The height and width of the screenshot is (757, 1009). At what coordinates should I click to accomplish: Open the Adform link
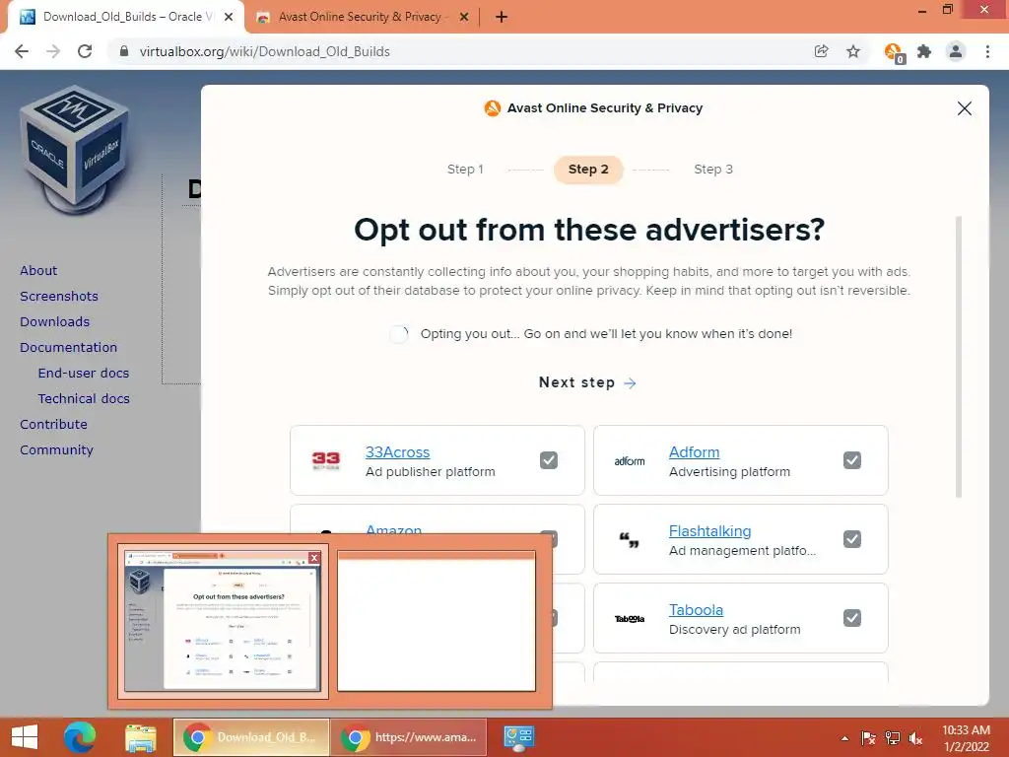[x=695, y=451]
